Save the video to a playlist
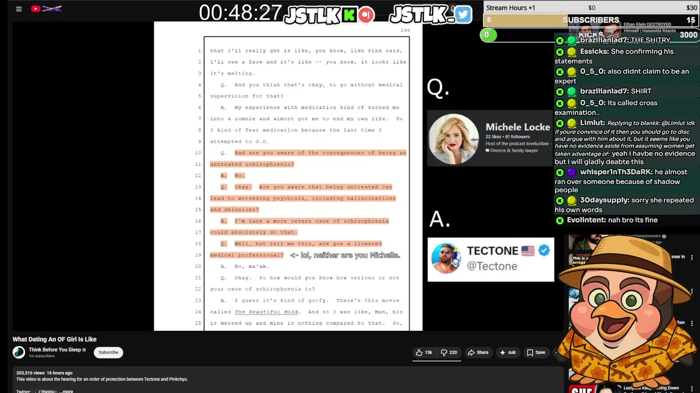This screenshot has height=393, width=700. [536, 353]
